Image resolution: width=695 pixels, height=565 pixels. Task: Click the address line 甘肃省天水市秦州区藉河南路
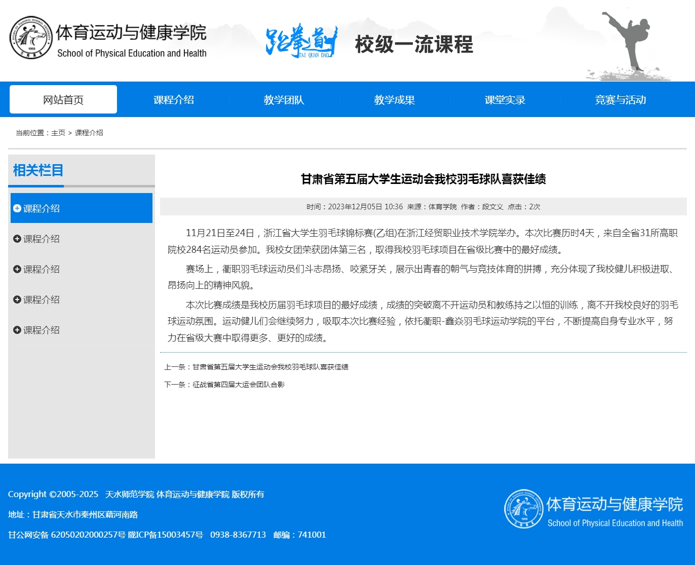[x=85, y=514]
